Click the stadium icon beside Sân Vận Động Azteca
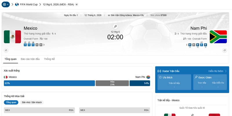 pyautogui.click(x=109, y=15)
